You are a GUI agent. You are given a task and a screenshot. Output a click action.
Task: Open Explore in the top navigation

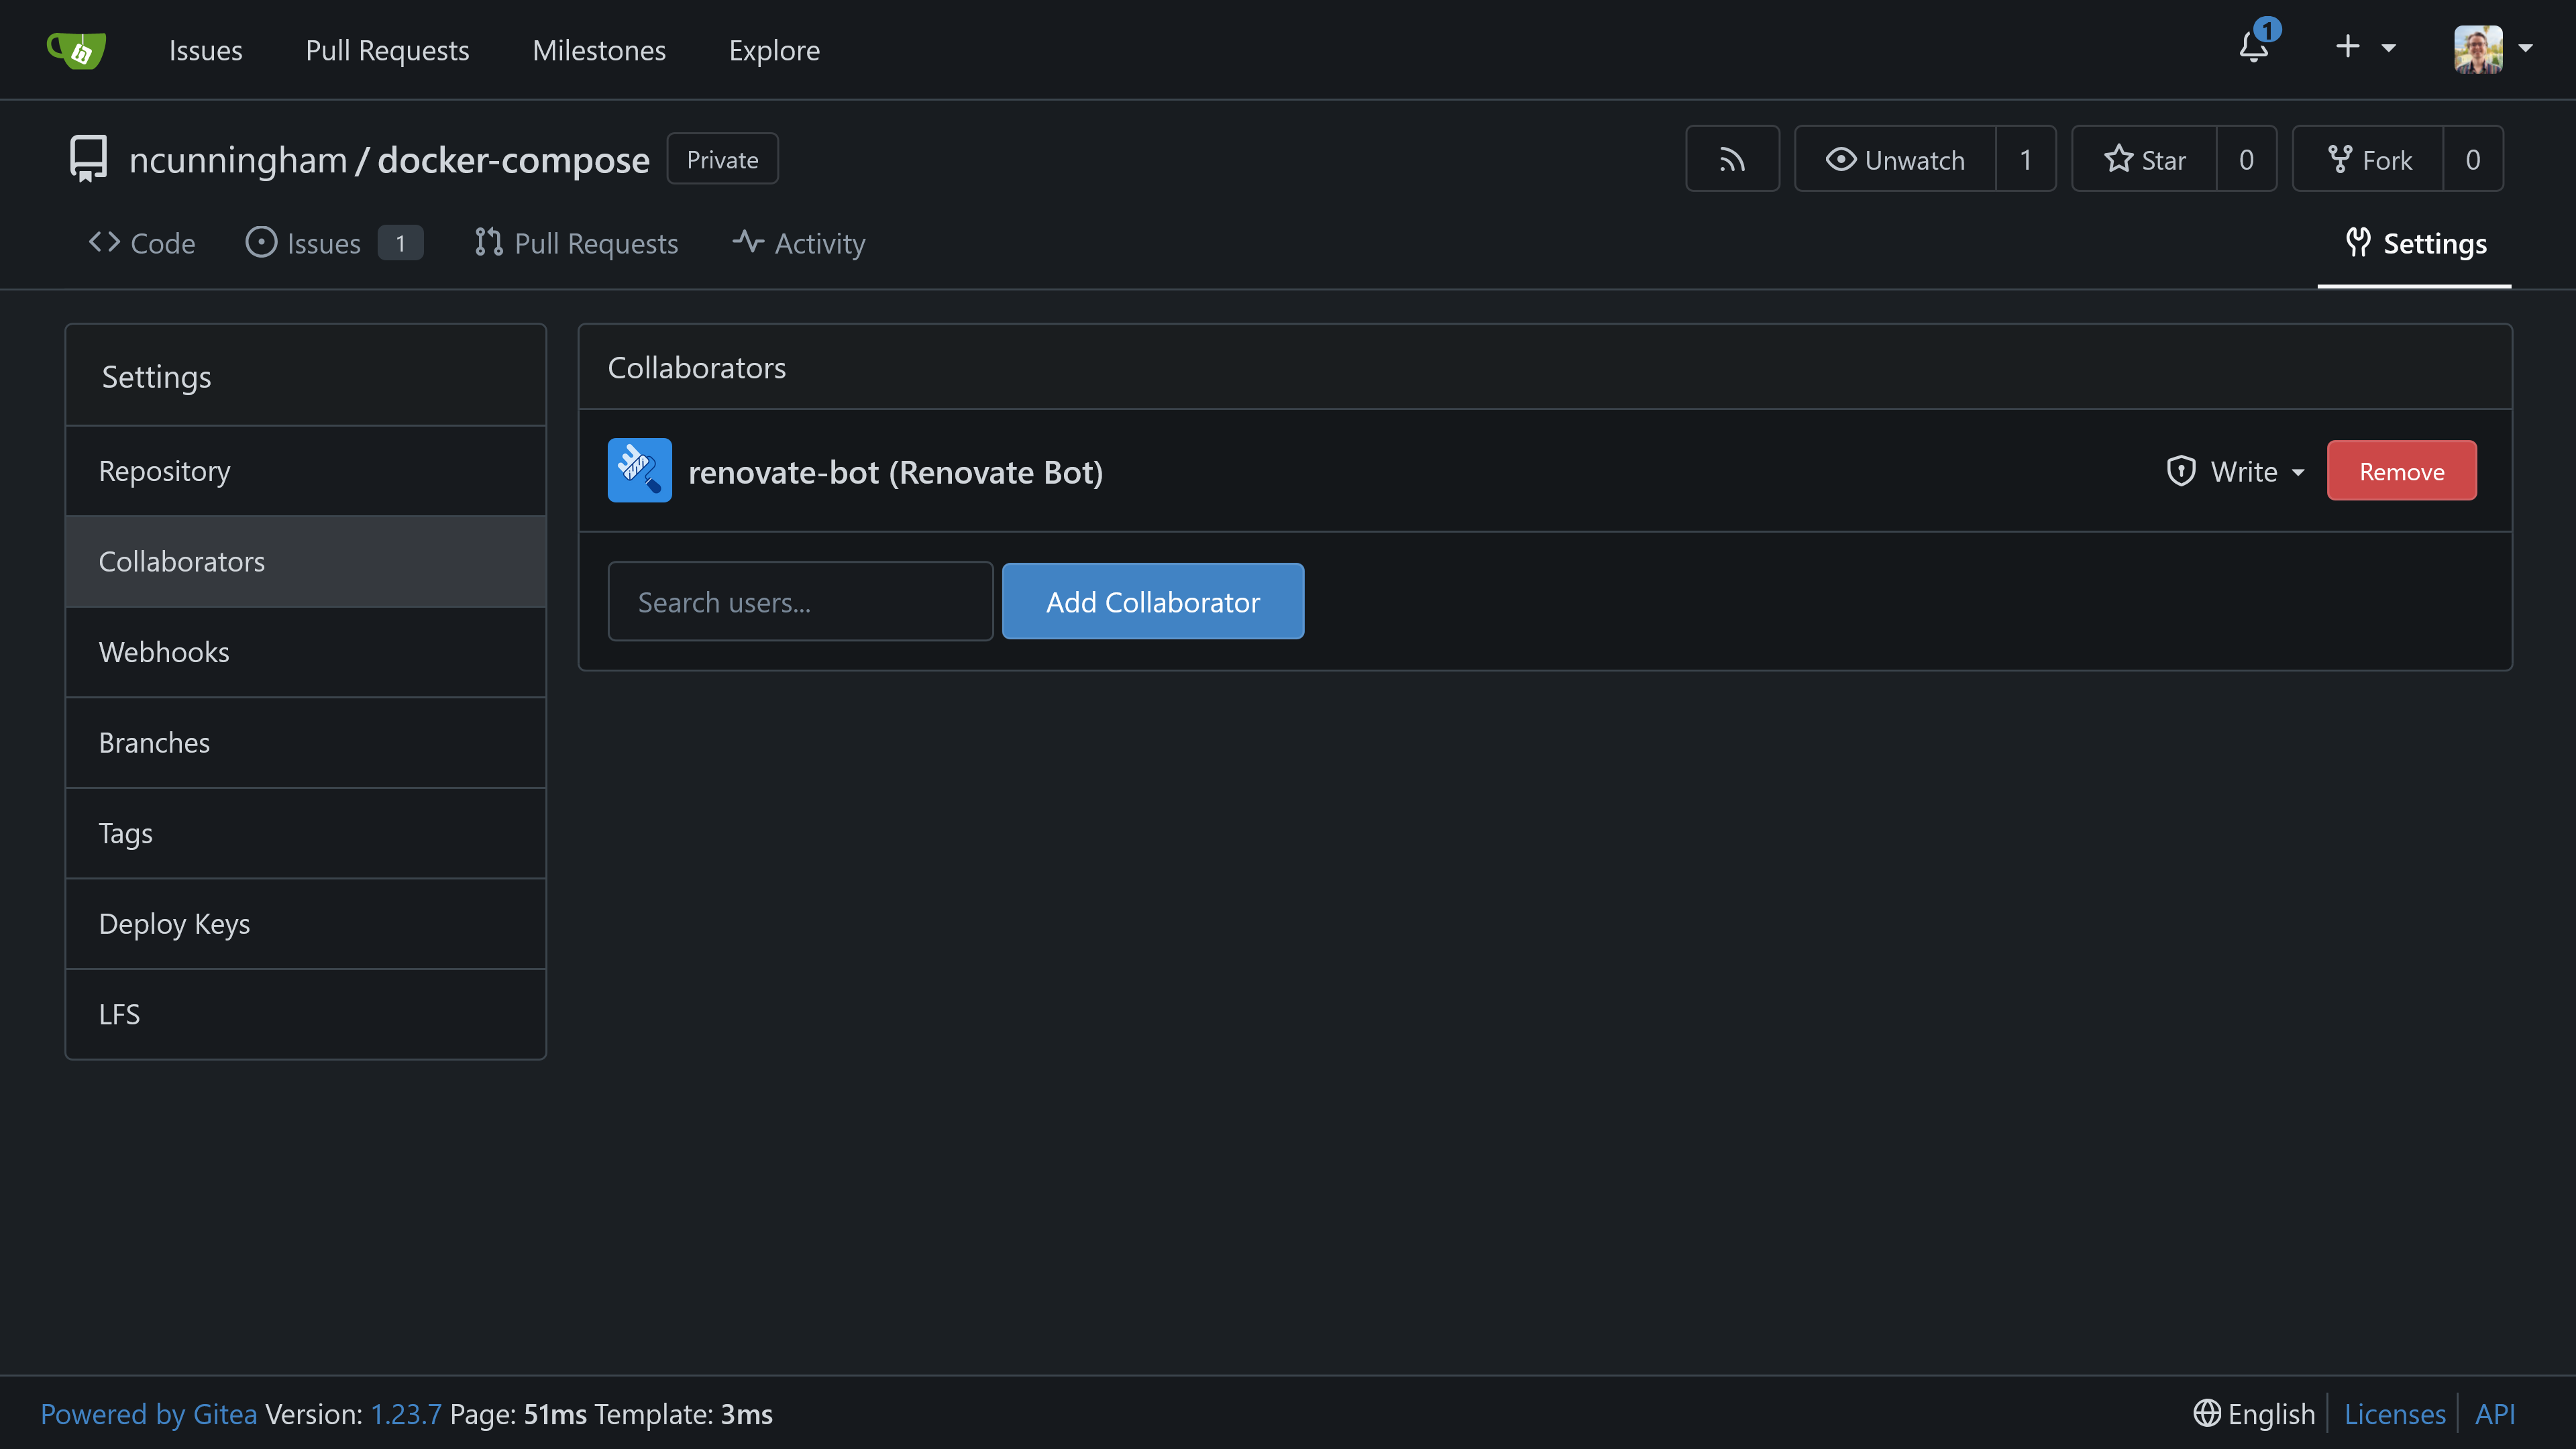pyautogui.click(x=774, y=50)
